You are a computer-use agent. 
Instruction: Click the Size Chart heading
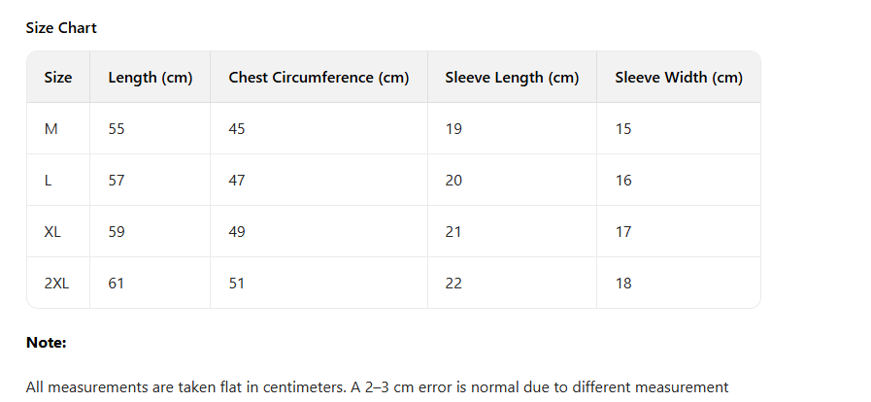click(61, 28)
